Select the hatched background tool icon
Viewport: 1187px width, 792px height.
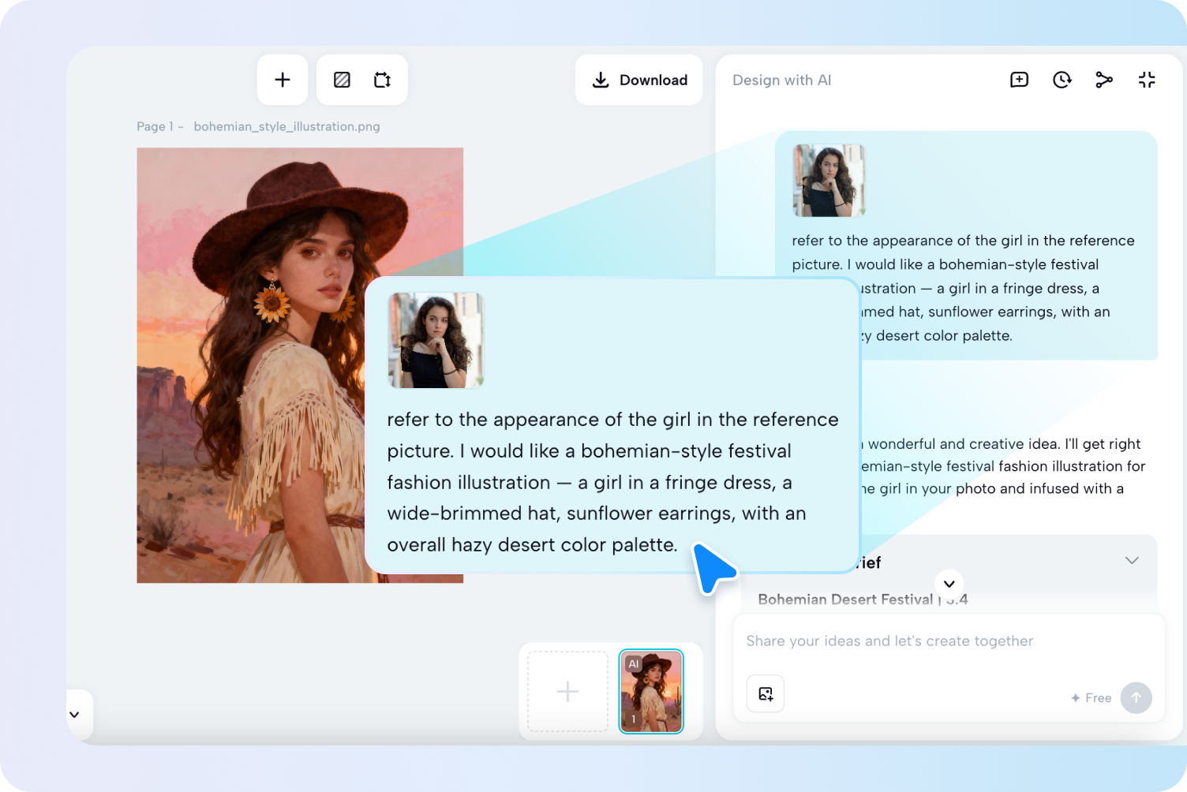(342, 80)
